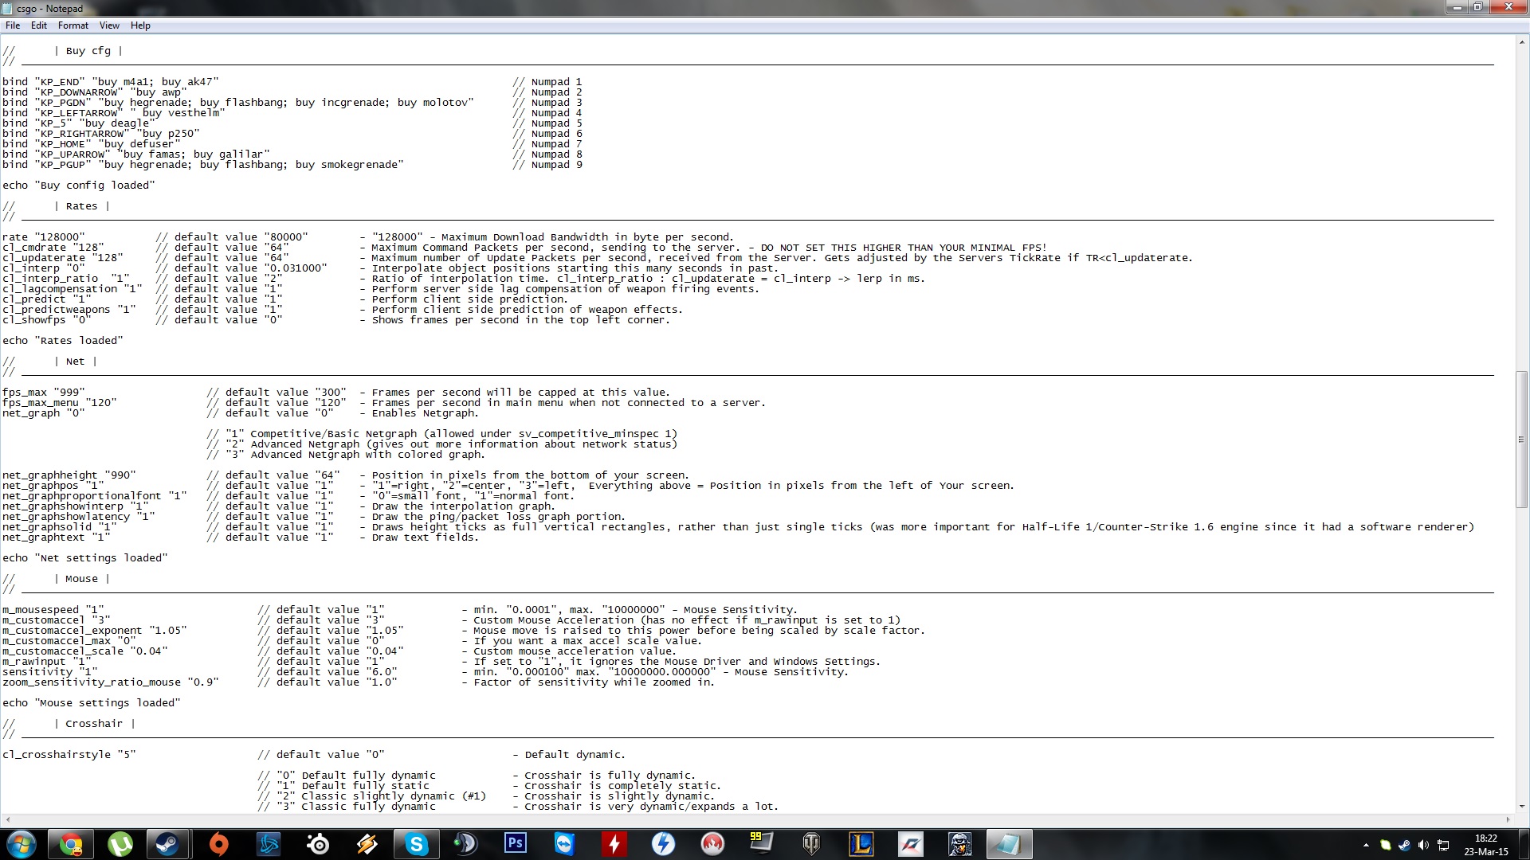Open Photoshop from the taskbar

[x=516, y=843]
